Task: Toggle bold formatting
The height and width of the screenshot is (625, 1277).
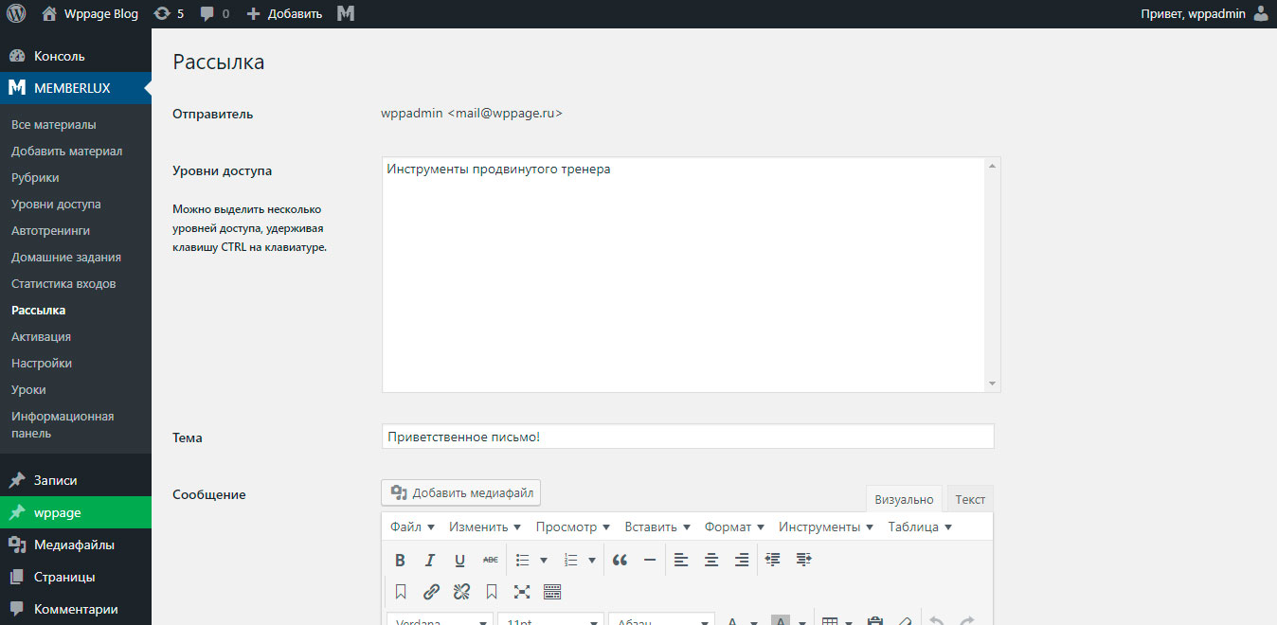Action: 400,560
